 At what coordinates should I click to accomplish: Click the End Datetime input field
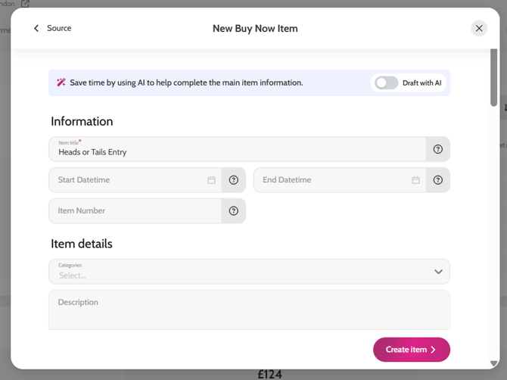coord(333,180)
